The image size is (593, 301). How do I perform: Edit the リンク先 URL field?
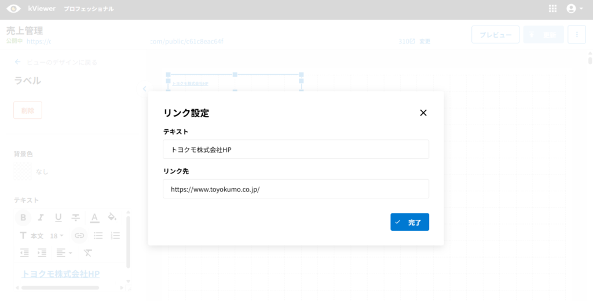[x=296, y=189]
